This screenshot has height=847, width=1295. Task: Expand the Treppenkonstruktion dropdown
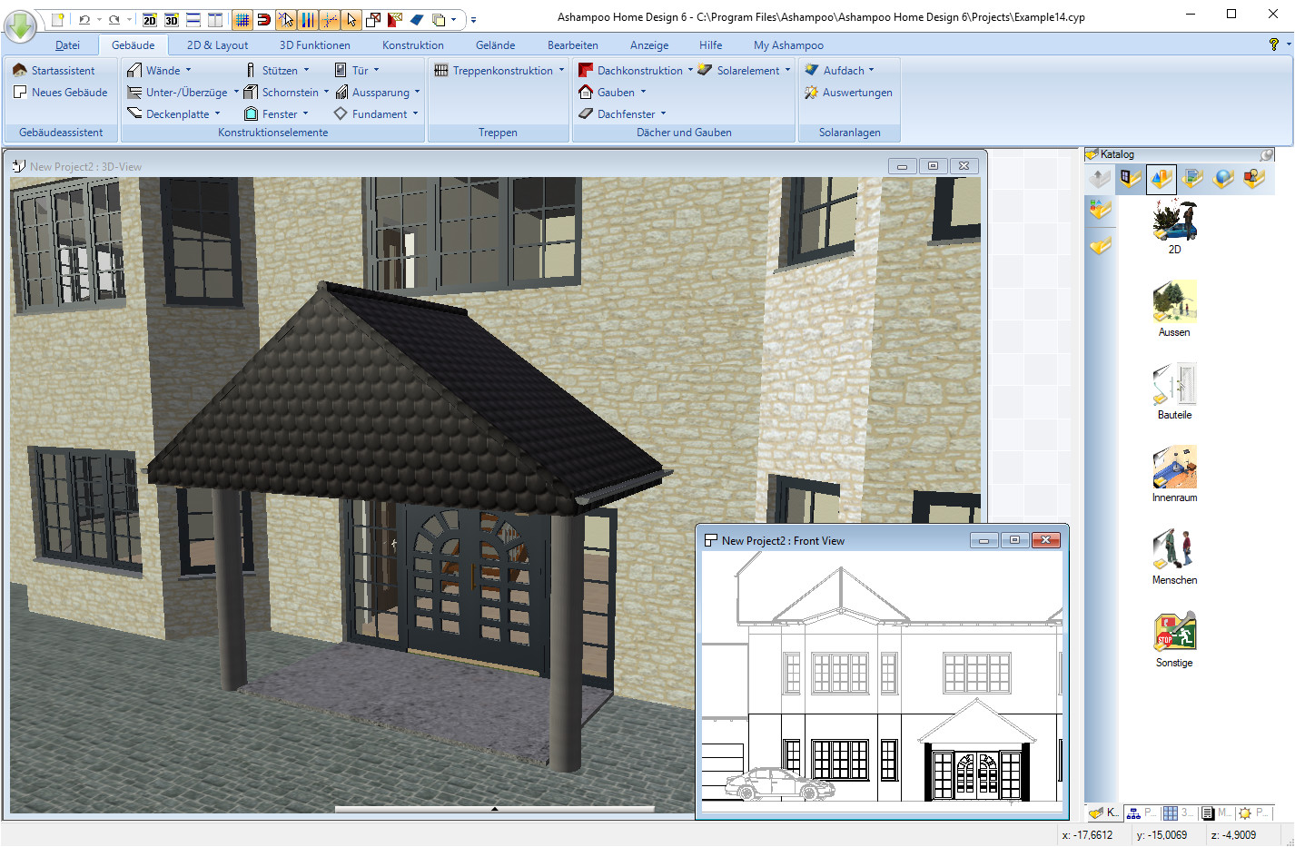tap(561, 70)
